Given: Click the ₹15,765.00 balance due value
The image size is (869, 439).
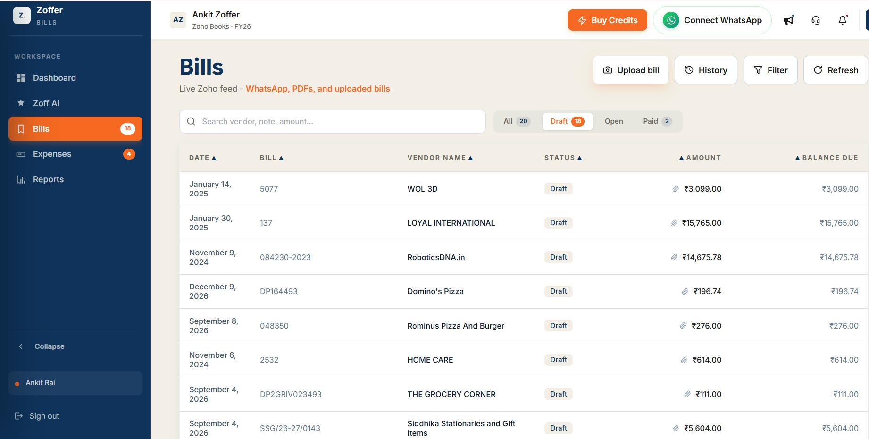Looking at the screenshot, I should tap(839, 223).
